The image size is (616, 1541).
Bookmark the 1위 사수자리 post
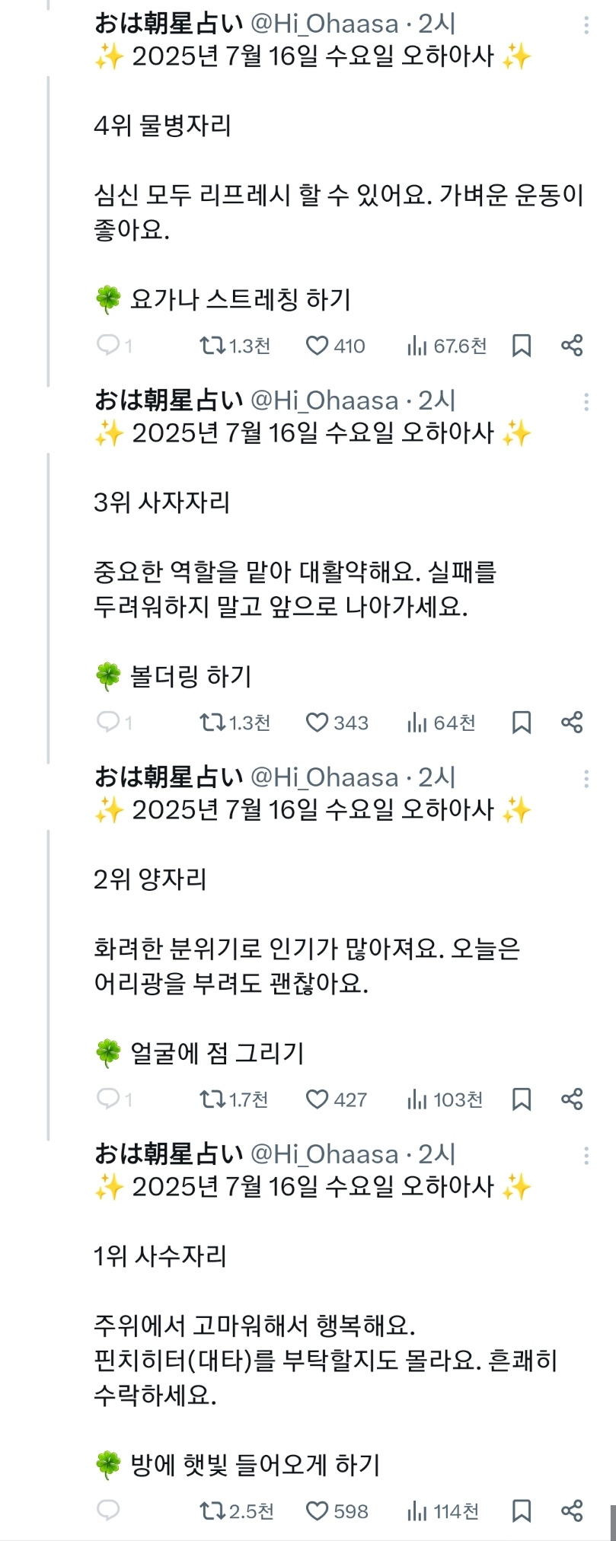click(522, 1511)
